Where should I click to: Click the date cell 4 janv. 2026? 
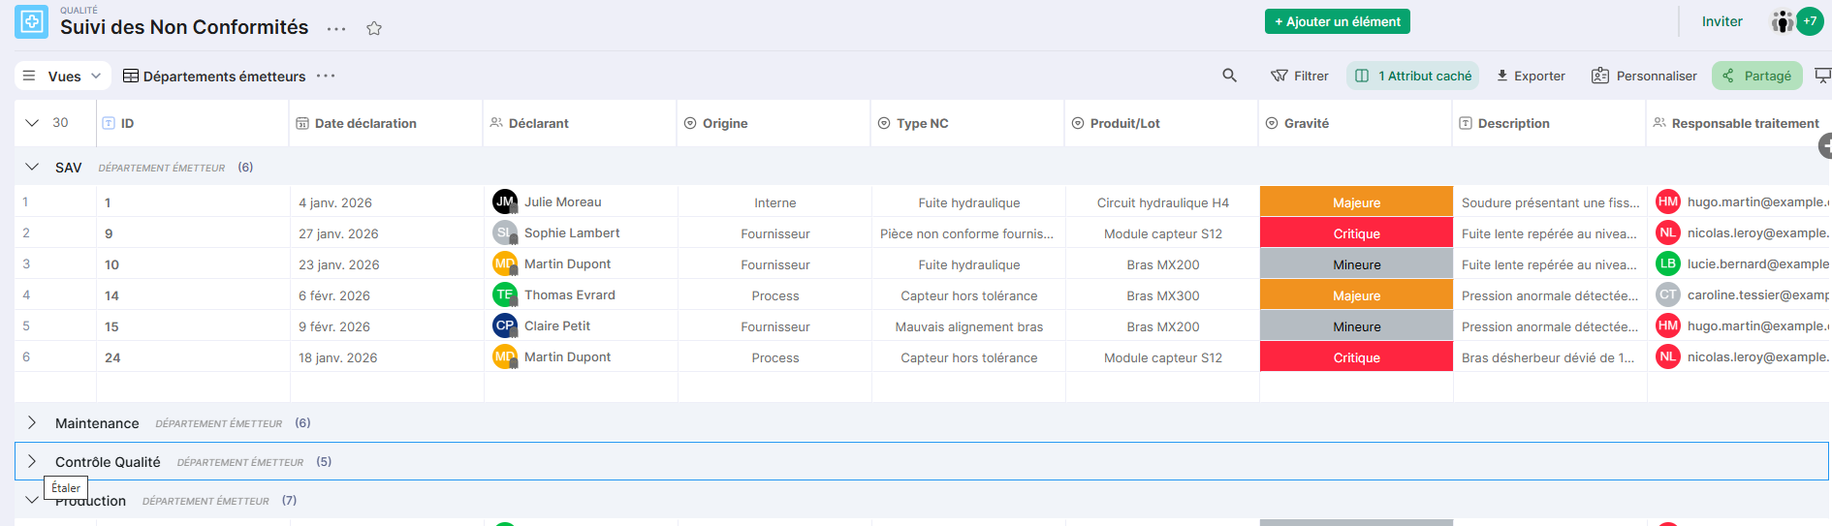[x=387, y=201]
